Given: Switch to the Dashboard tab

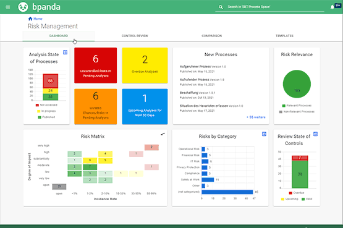Looking at the screenshot, I should tap(59, 36).
